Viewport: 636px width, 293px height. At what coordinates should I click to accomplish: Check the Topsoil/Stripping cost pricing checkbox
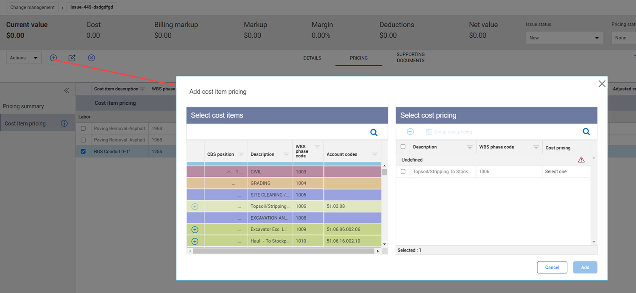pyautogui.click(x=403, y=172)
